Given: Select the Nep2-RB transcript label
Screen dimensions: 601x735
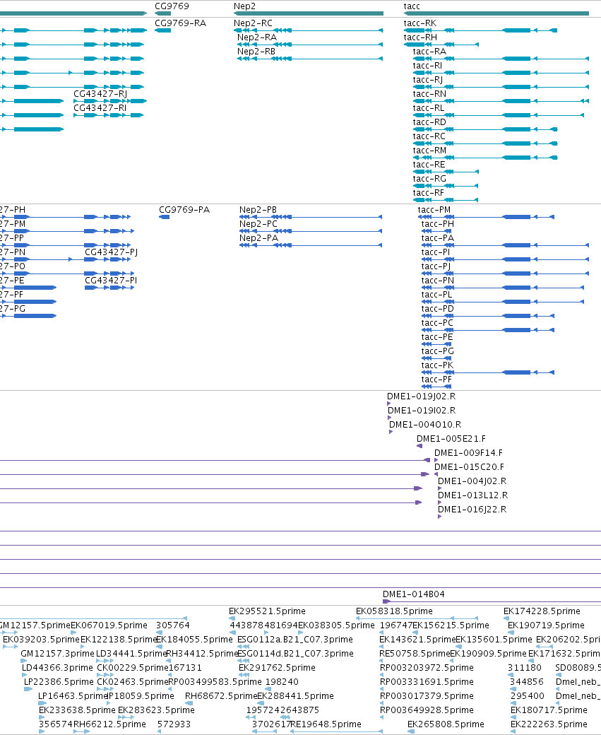Looking at the screenshot, I should click(x=256, y=51).
